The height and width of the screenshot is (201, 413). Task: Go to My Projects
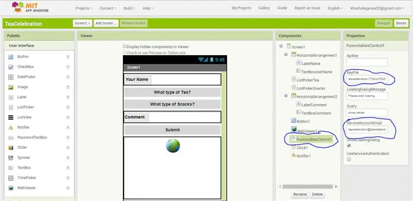(x=241, y=8)
